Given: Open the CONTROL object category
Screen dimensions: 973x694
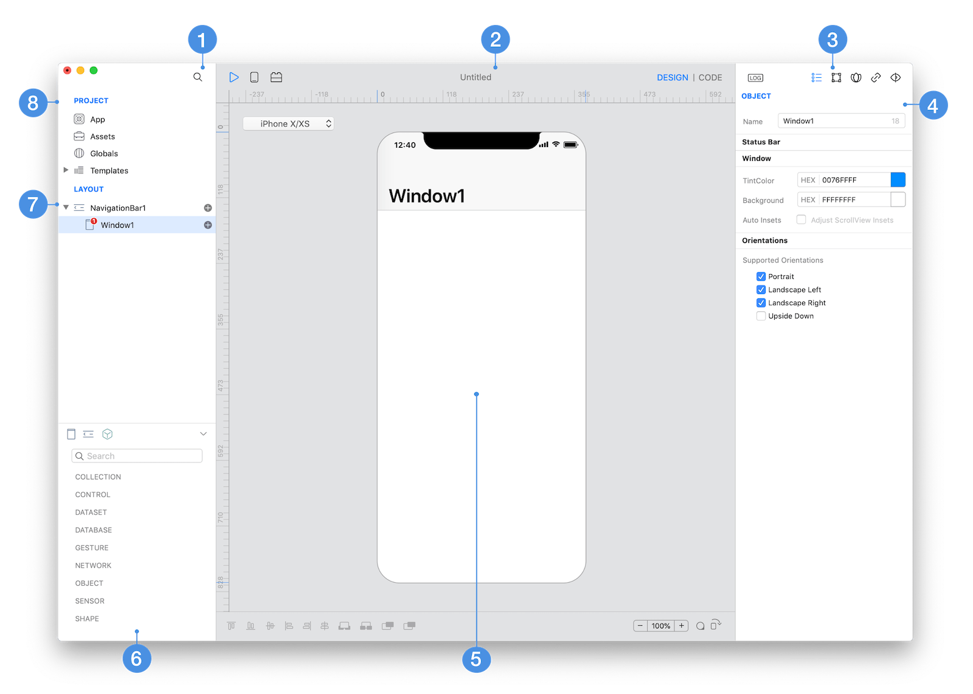Looking at the screenshot, I should click(x=92, y=495).
